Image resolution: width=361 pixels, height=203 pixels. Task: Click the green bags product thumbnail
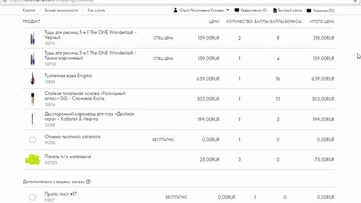(x=33, y=160)
